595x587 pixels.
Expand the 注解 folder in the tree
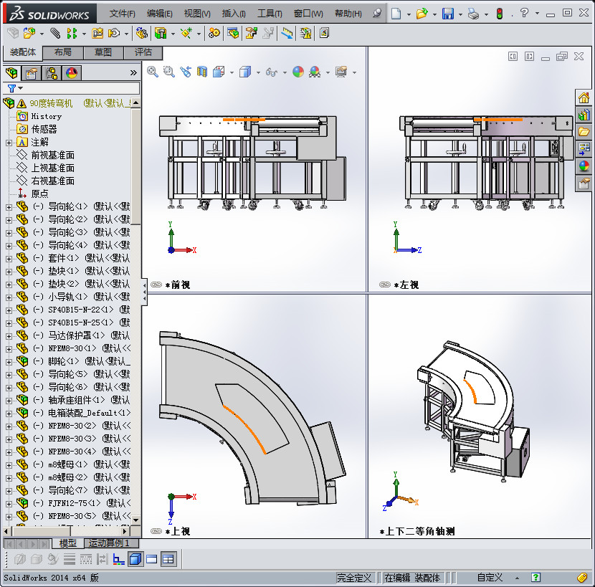9,142
